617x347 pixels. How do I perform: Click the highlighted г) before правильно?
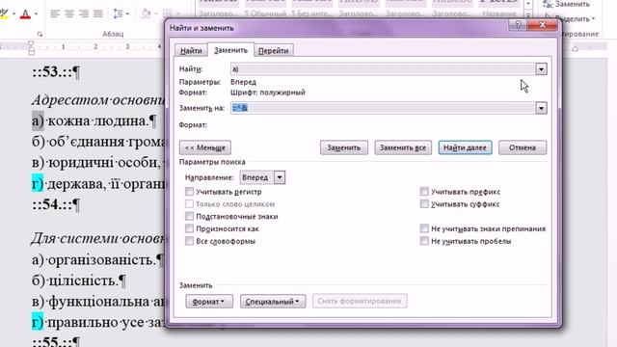point(38,322)
